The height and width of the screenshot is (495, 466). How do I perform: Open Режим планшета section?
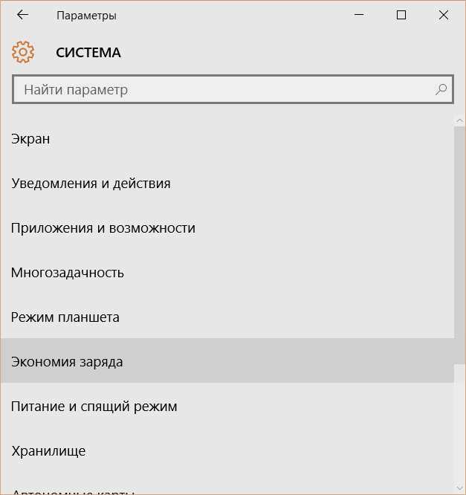(227, 317)
